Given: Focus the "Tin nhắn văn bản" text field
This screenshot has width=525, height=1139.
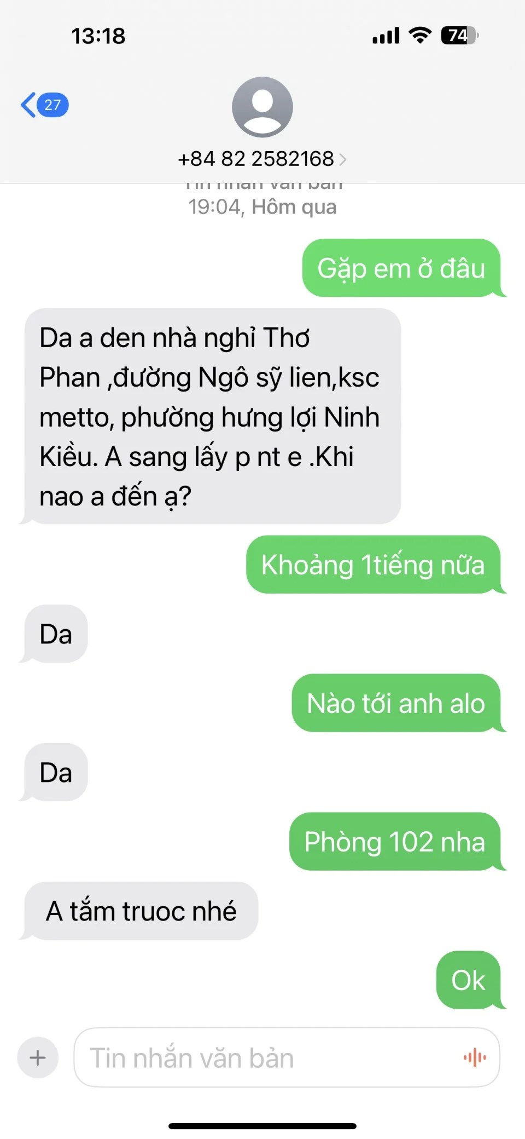Looking at the screenshot, I should pyautogui.click(x=287, y=1057).
